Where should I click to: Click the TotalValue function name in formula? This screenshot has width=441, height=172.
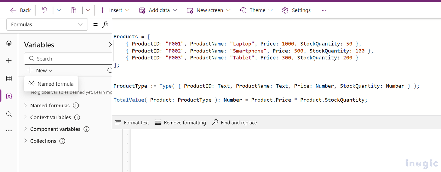(129, 100)
